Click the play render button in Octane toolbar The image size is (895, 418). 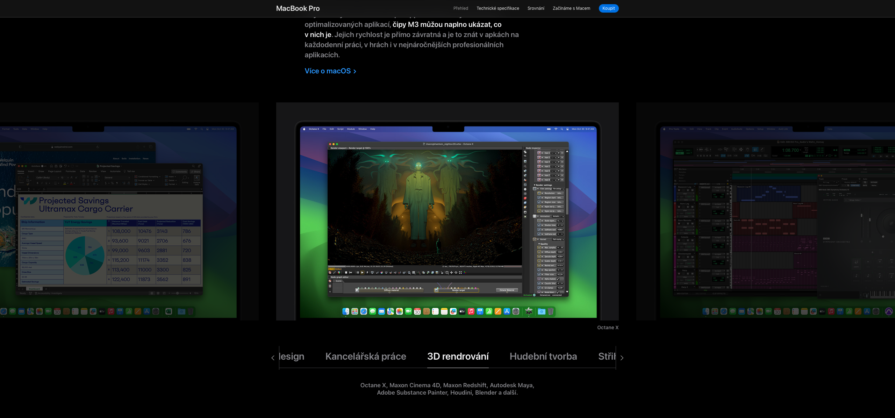tap(362, 273)
